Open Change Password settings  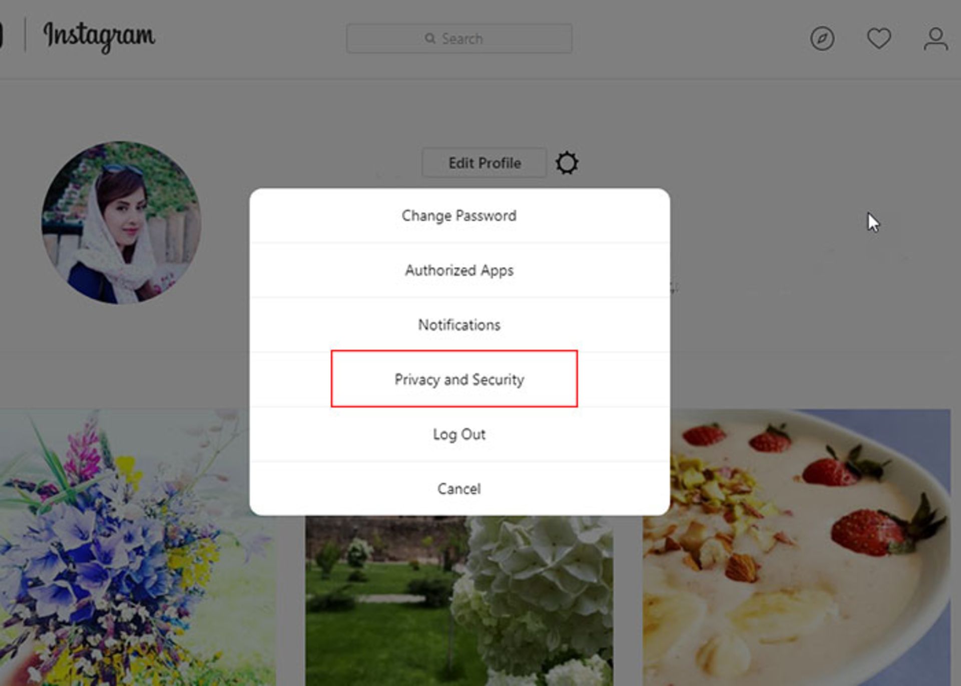tap(458, 215)
